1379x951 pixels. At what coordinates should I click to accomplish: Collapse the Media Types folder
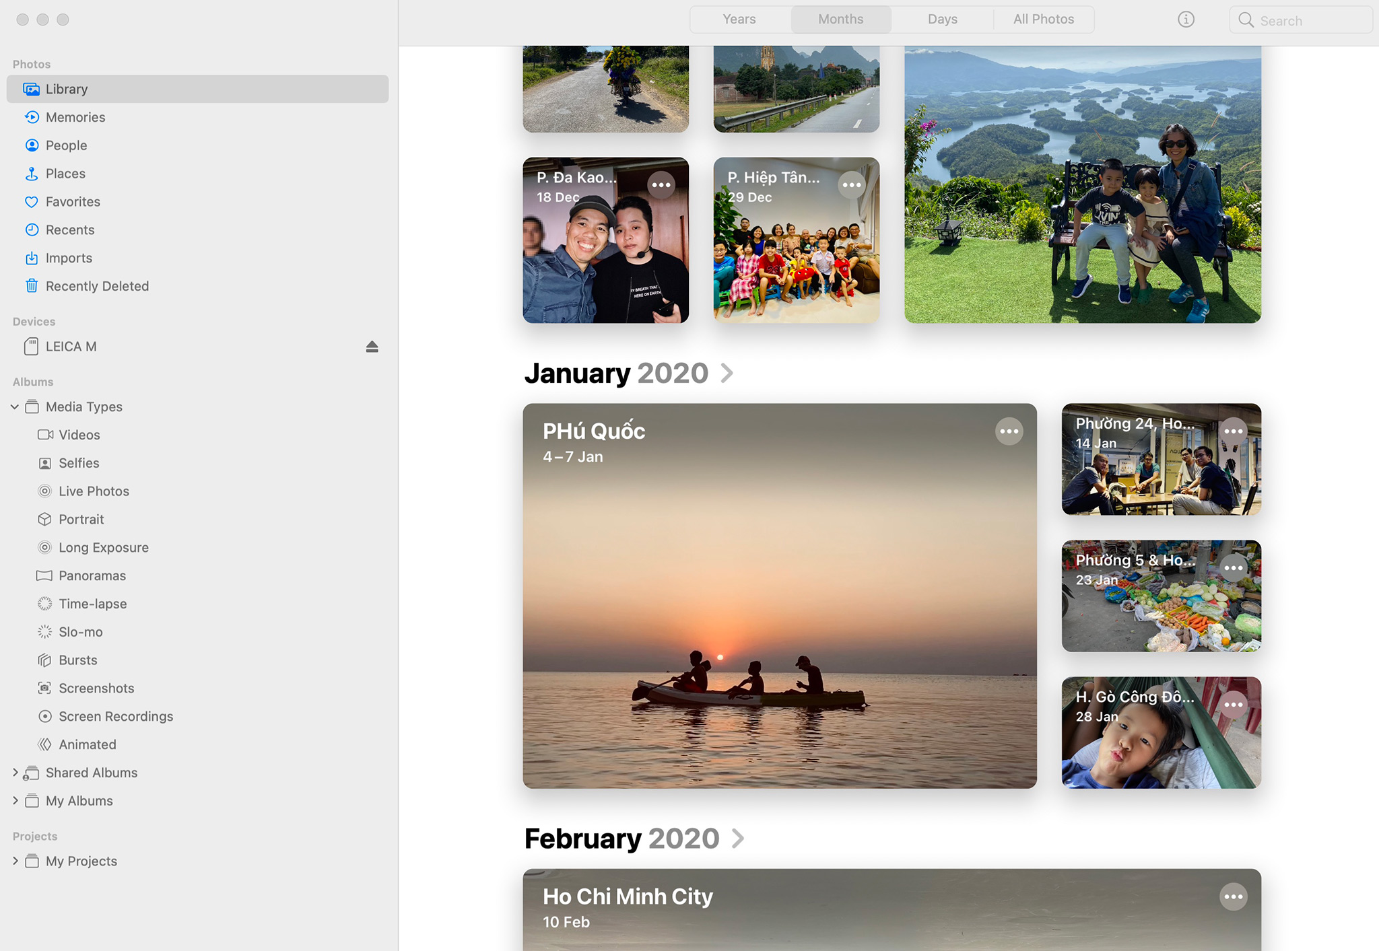click(x=15, y=407)
